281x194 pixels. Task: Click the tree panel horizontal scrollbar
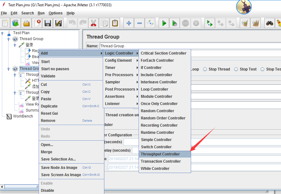pos(21,187)
